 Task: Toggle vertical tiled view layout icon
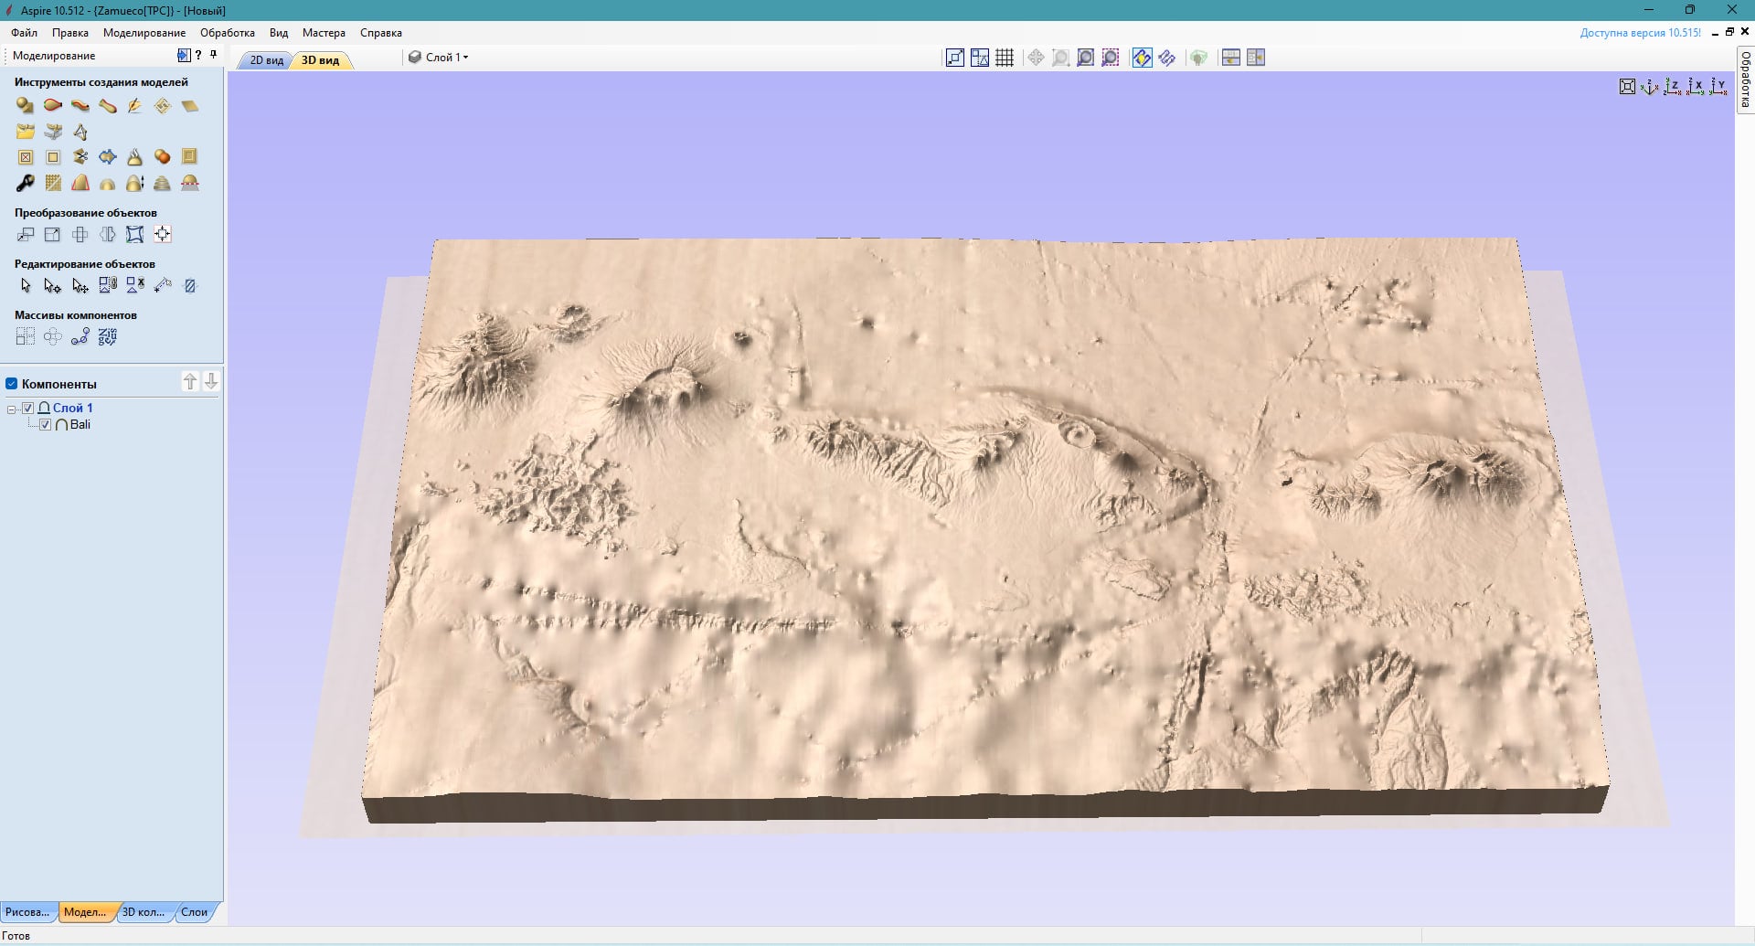pyautogui.click(x=1255, y=58)
